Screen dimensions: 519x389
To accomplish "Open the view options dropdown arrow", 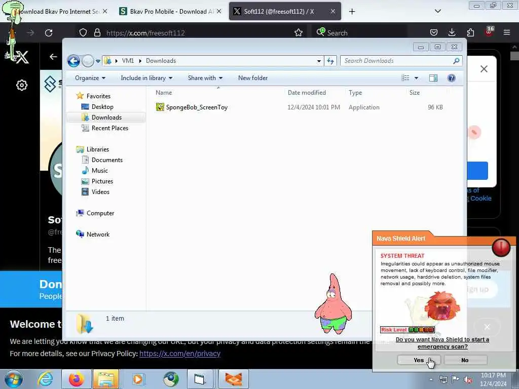I will coord(417,78).
